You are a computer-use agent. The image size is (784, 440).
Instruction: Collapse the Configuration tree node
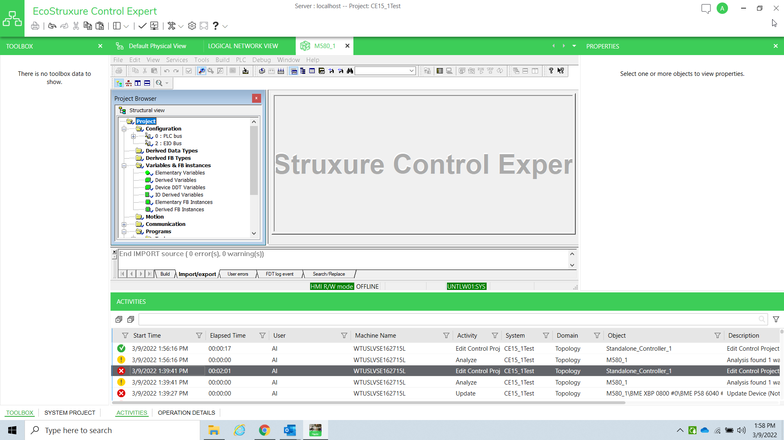pyautogui.click(x=124, y=129)
